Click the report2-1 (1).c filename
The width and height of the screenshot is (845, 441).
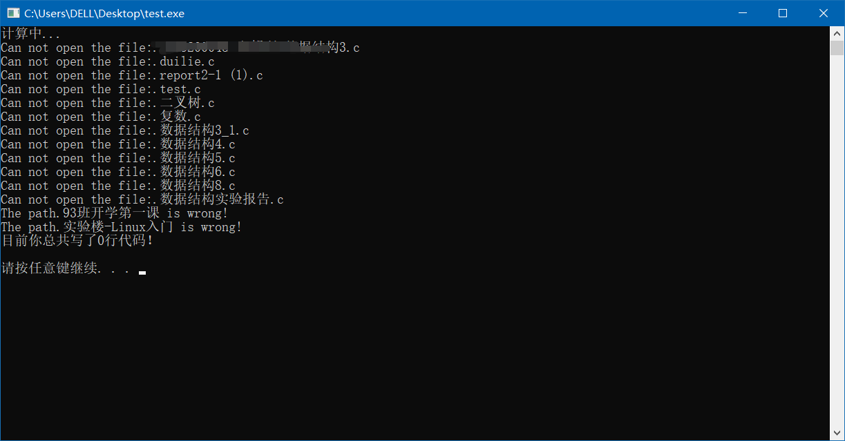[211, 75]
